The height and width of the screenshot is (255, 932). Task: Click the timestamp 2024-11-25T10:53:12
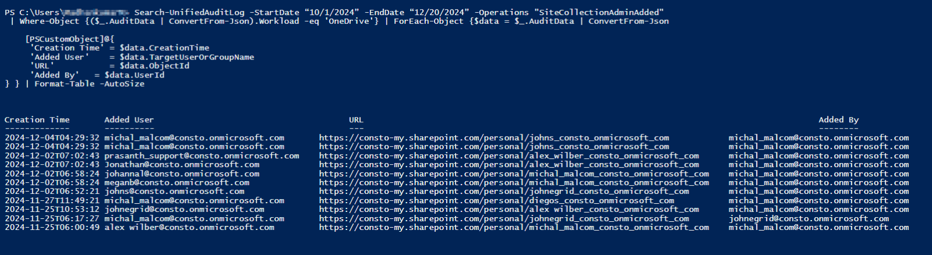tap(52, 210)
